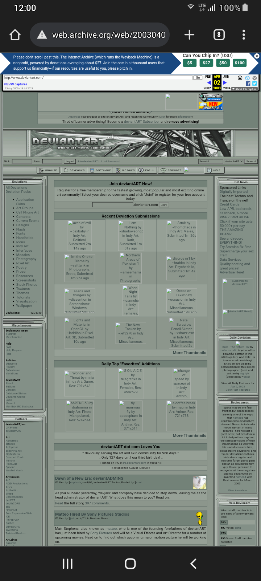Image resolution: width=261 pixels, height=581 pixels.
Task: Open the Screenshots category link
Action: pyautogui.click(x=26, y=280)
